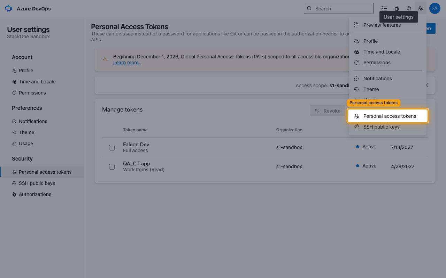Click the Azure DevOps logo icon
This screenshot has width=446, height=278.
[x=8, y=8]
